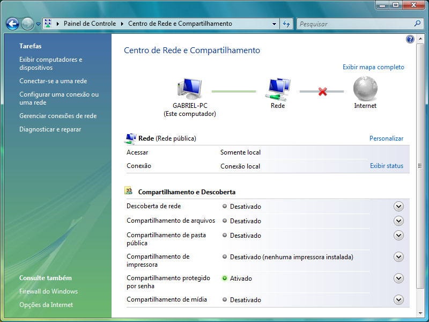The height and width of the screenshot is (322, 429).
Task: Click the Rede network icon in the map
Action: point(277,89)
